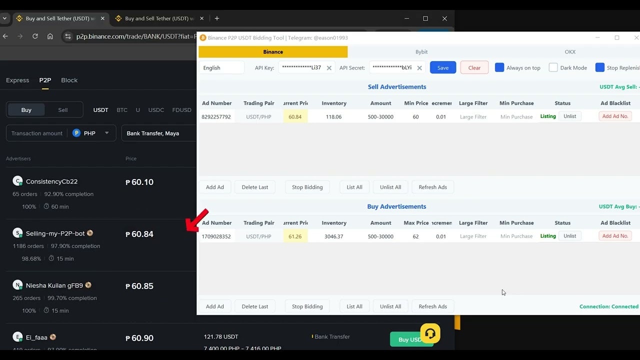Open the Bank Transfer, Maya payment dropdown

click(x=158, y=133)
